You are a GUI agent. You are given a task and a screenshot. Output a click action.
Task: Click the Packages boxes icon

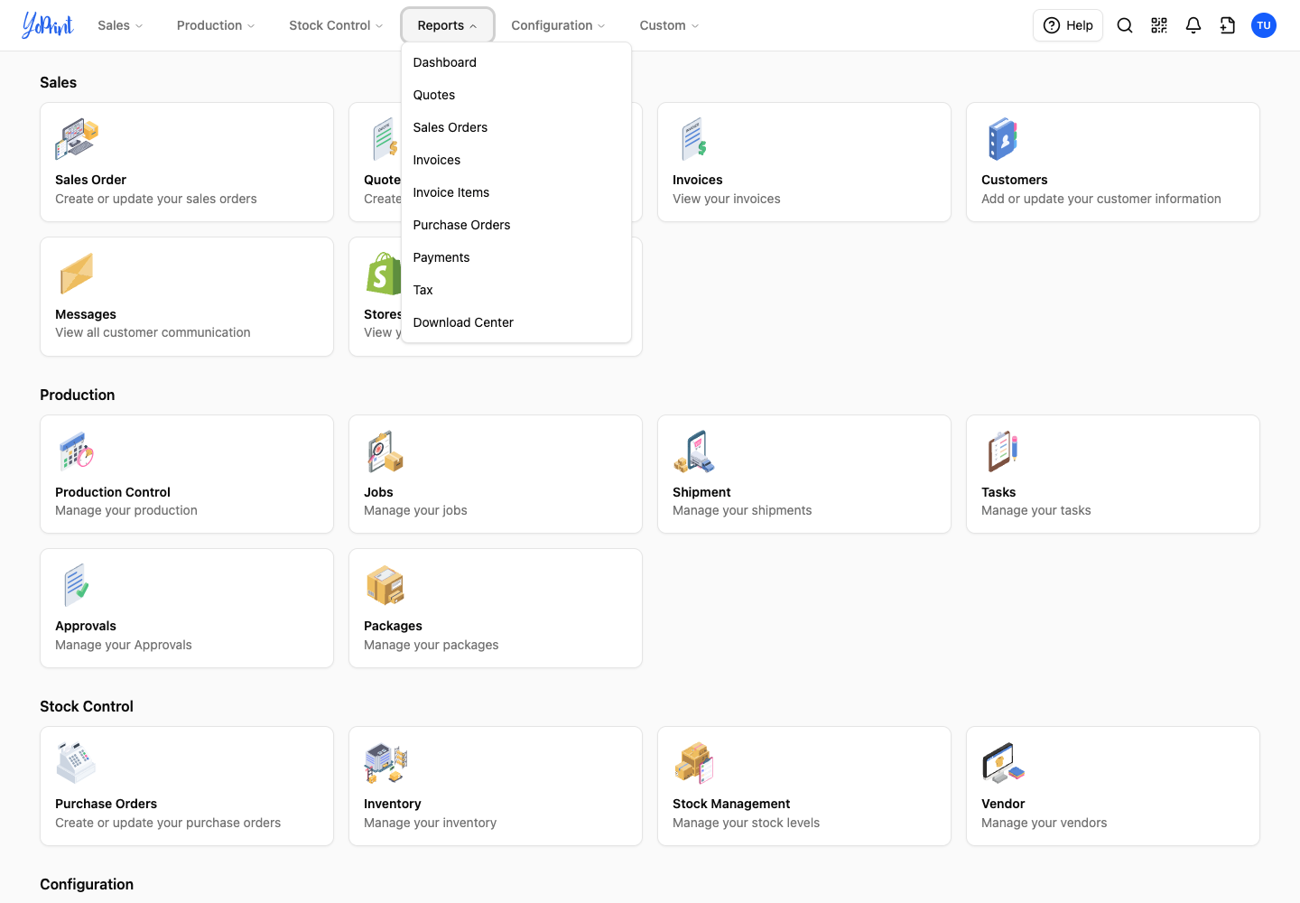385,585
